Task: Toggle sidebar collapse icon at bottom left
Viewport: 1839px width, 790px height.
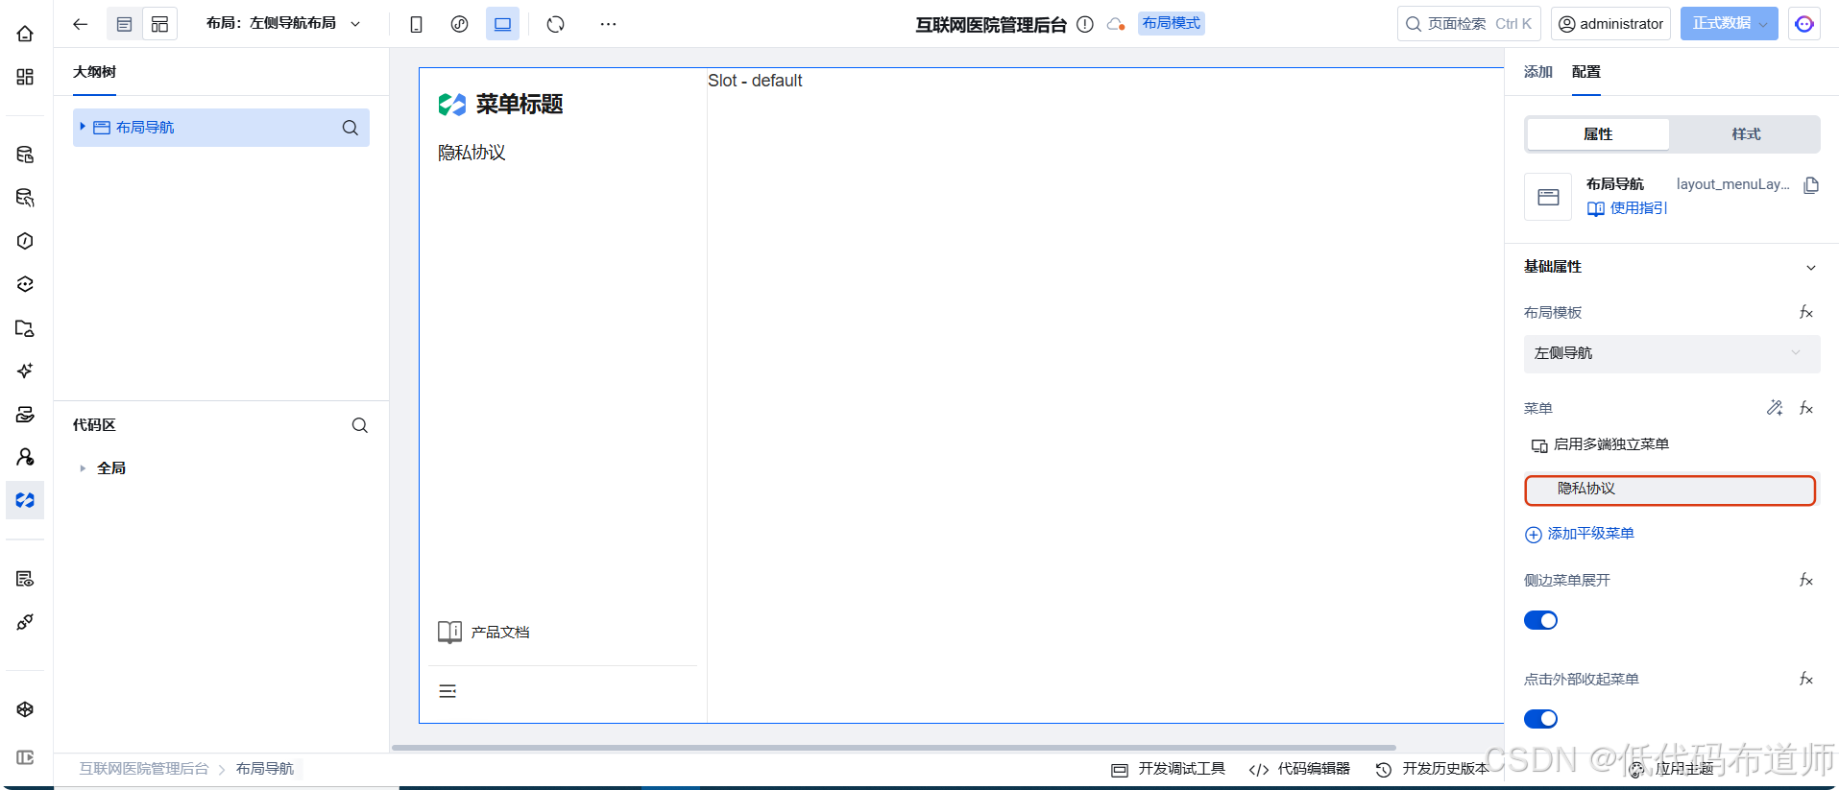Action: pyautogui.click(x=25, y=757)
